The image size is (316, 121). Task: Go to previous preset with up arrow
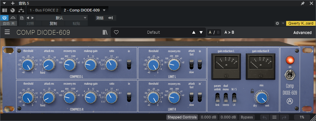click(194, 32)
